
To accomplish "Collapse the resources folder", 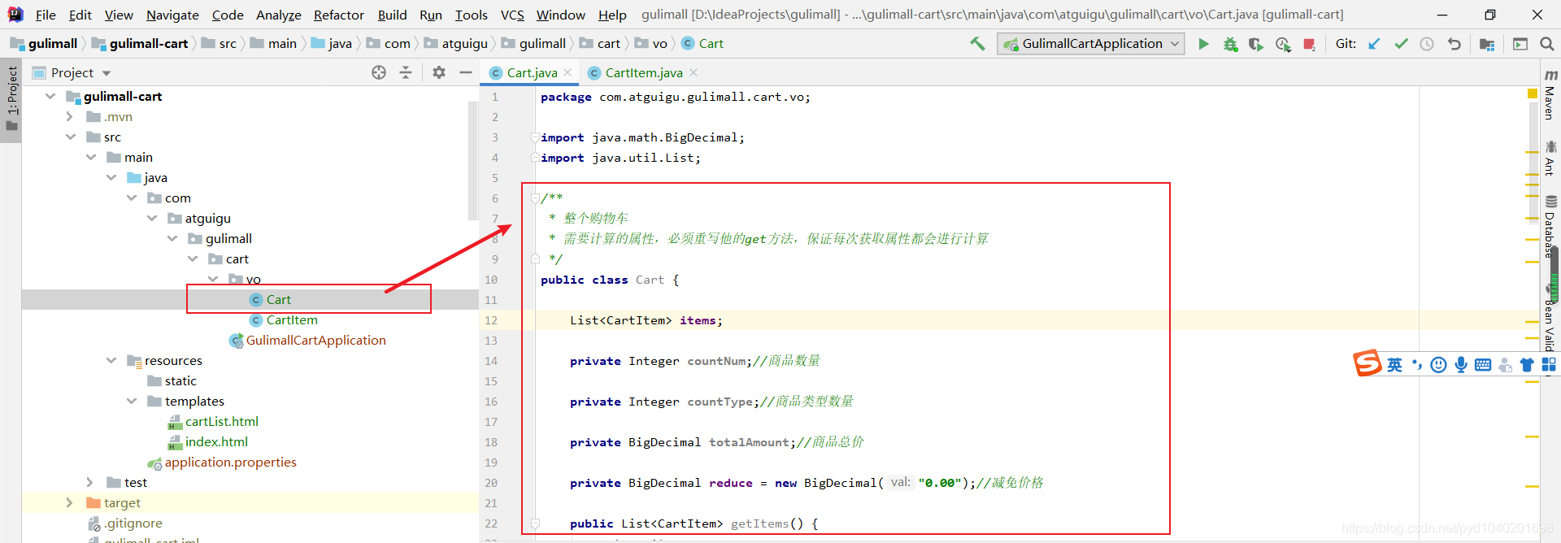I will (111, 360).
